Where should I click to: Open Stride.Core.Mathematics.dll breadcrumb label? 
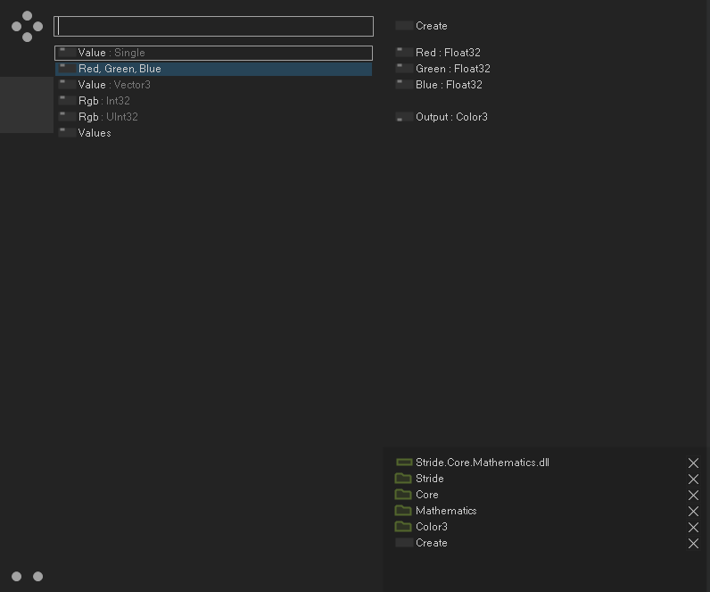click(483, 463)
